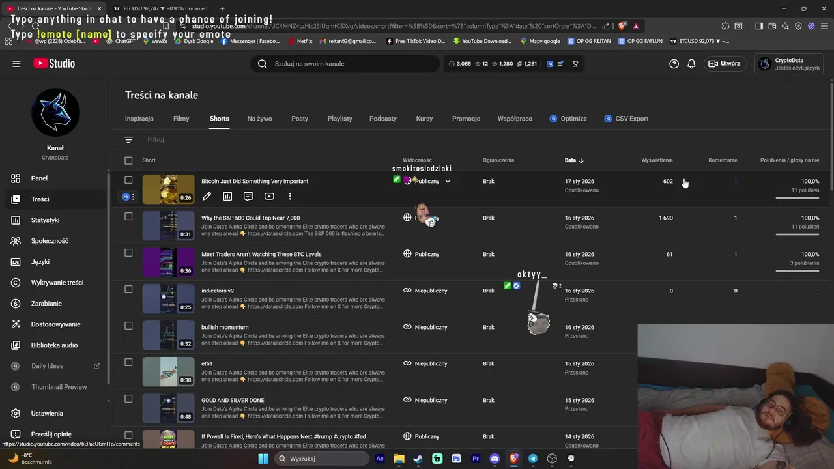Switch to the Podcasty tab
Image resolution: width=834 pixels, height=469 pixels.
pyautogui.click(x=383, y=119)
